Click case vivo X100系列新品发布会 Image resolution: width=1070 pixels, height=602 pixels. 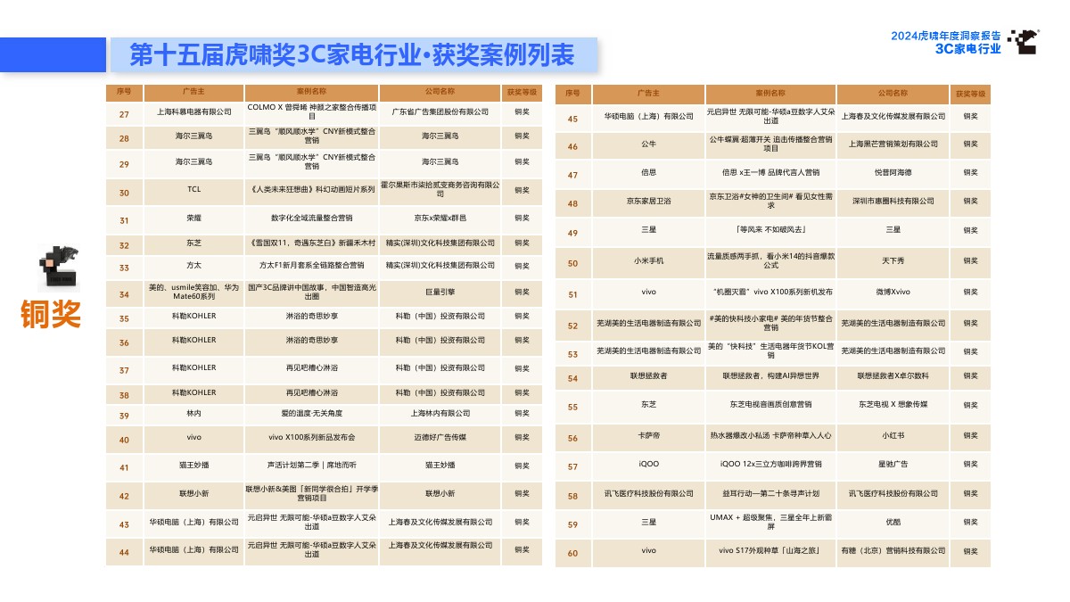click(311, 438)
